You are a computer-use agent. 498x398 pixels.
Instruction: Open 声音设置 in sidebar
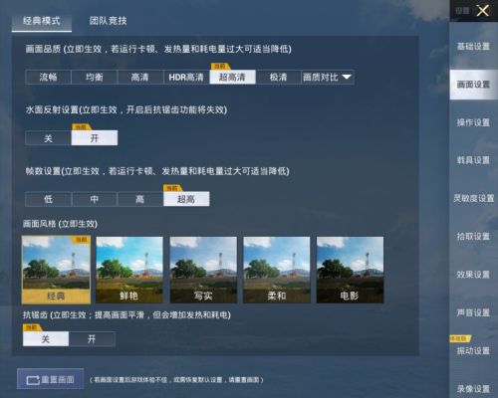click(x=473, y=312)
